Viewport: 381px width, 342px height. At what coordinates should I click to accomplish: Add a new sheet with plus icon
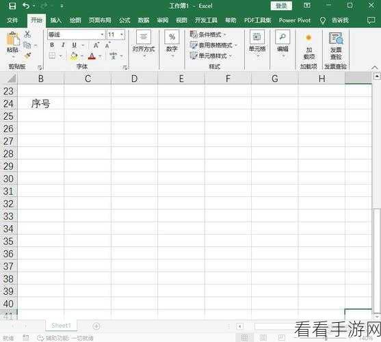pyautogui.click(x=96, y=326)
